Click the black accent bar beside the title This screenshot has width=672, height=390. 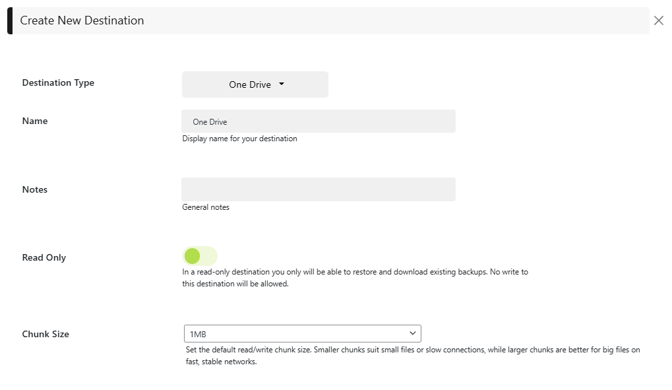click(10, 20)
